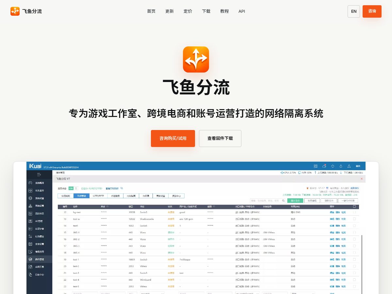
Task: Open 系统概况 in the iKuai sidebar
Action: click(39, 183)
